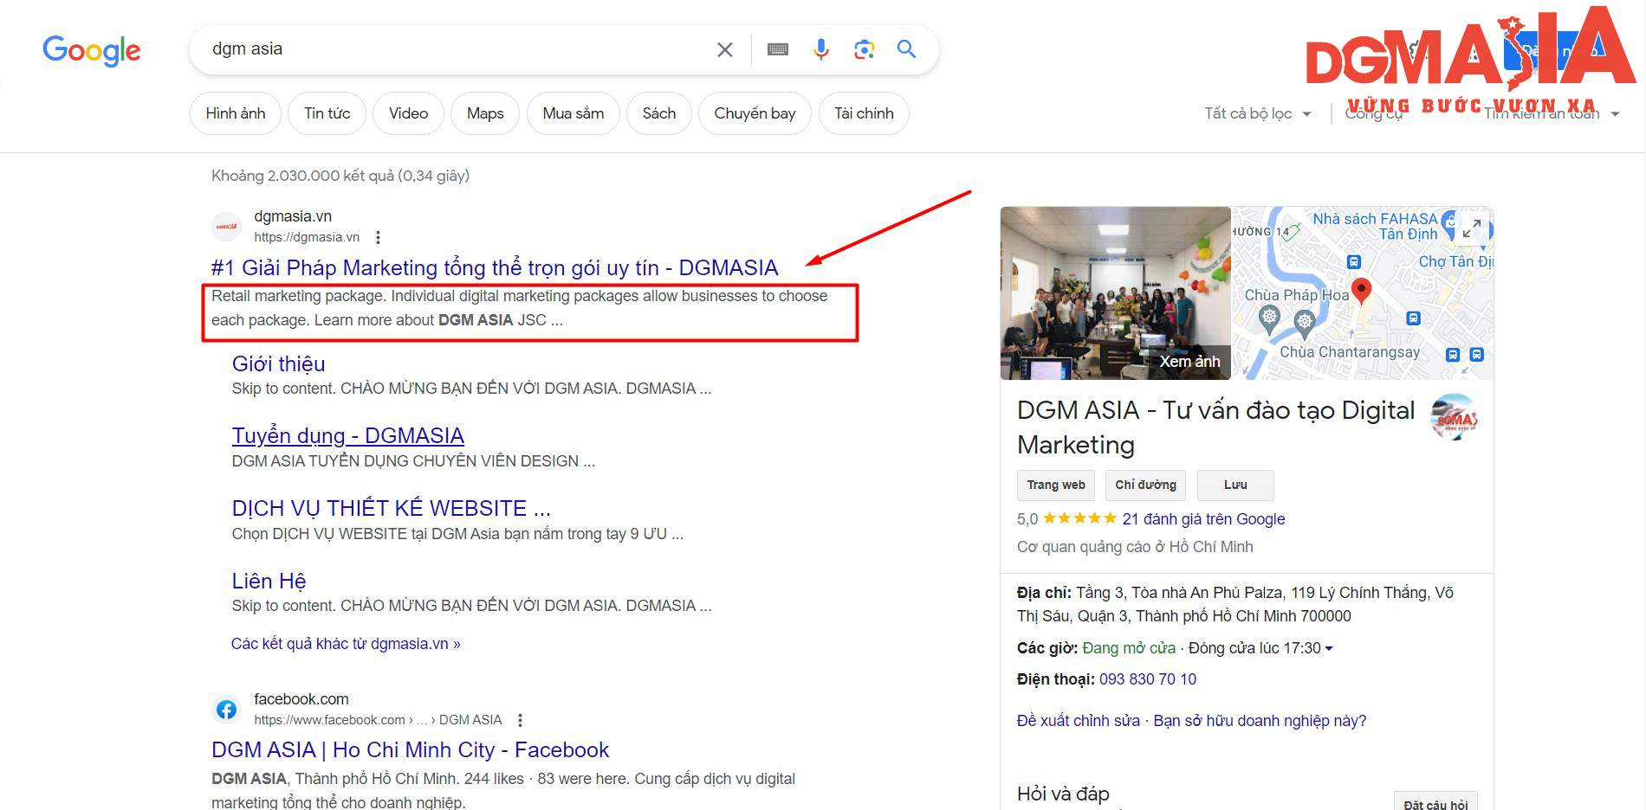Viewport: 1646px width, 810px height.
Task: Open three-dot menu beside dgmasia.vn URL
Action: [x=378, y=237]
